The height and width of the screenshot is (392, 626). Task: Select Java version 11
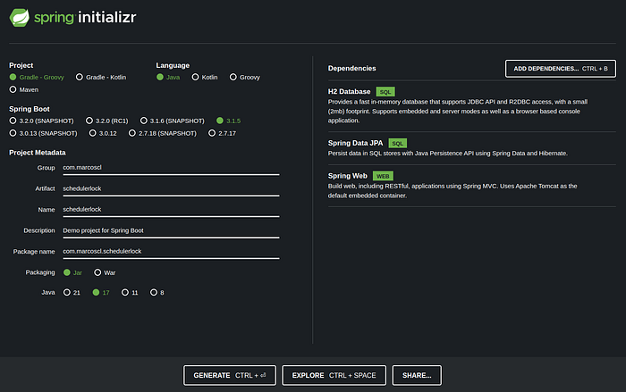130,293
